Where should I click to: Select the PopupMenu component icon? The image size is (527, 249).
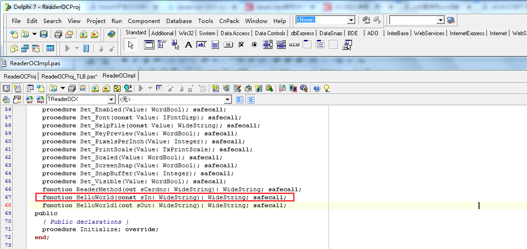(176, 44)
